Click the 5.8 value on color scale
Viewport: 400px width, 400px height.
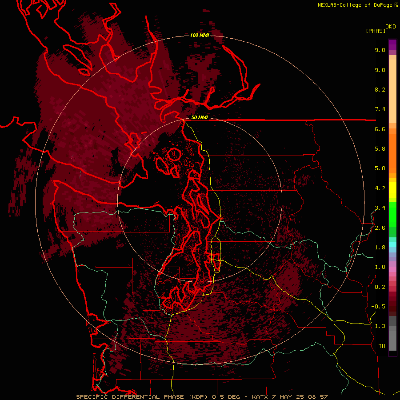coord(380,149)
